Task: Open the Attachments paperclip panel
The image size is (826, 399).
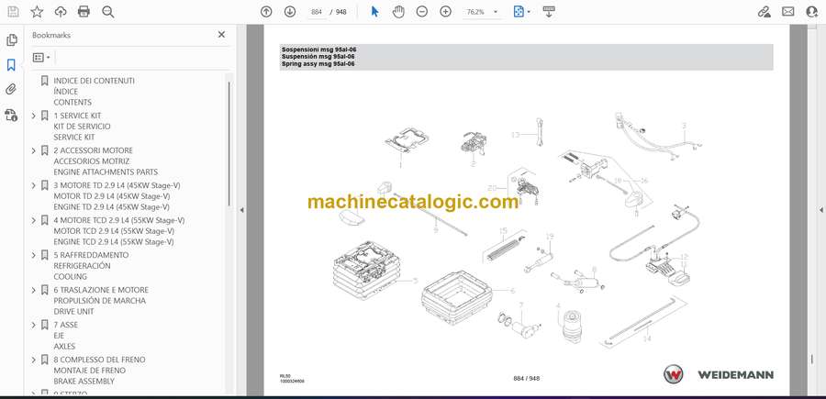Action: click(12, 90)
